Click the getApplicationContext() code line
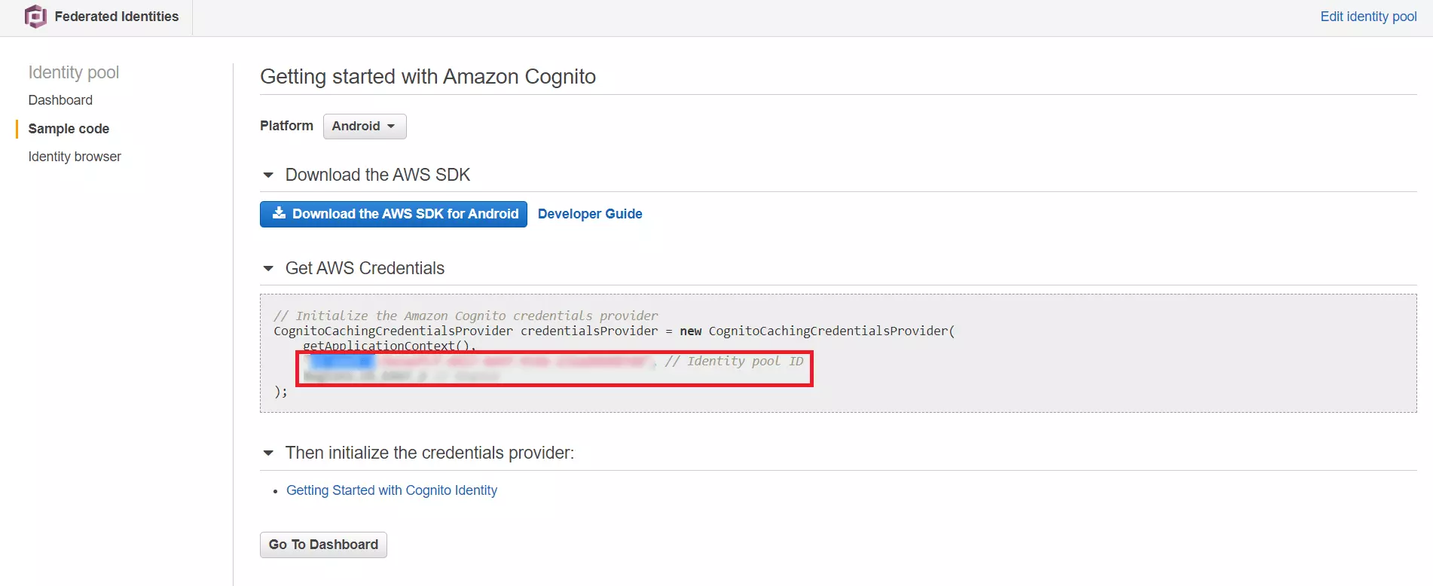 [390, 346]
